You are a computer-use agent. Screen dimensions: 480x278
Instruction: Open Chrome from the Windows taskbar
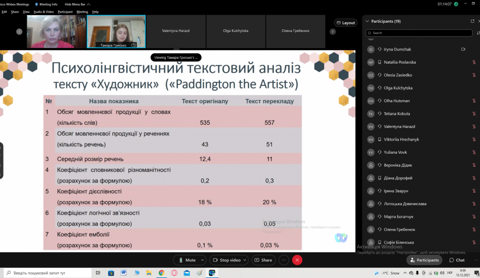click(161, 273)
